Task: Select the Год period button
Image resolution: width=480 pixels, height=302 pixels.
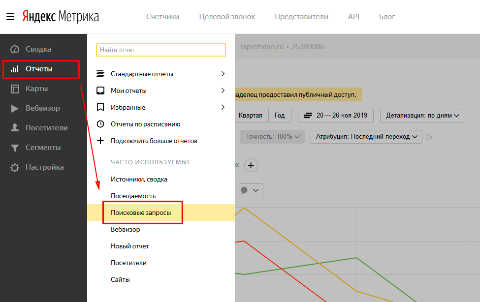Action: [280, 116]
